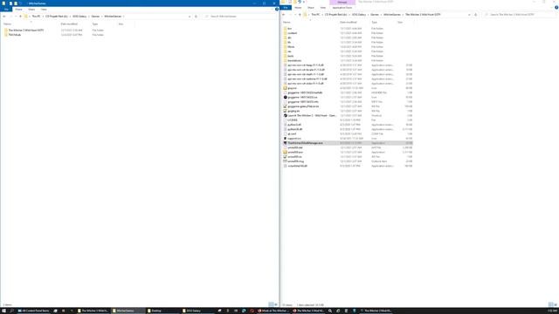
Task: Open Help icon in WitcherGames window
Action: click(277, 10)
